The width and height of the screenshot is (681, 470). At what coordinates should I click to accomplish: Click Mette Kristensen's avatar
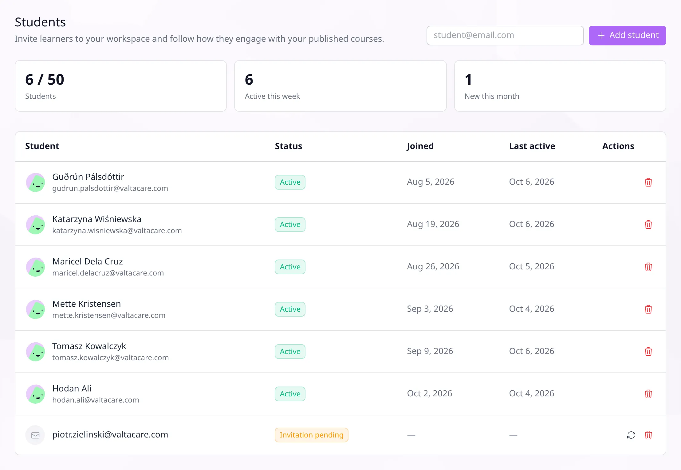pos(35,309)
